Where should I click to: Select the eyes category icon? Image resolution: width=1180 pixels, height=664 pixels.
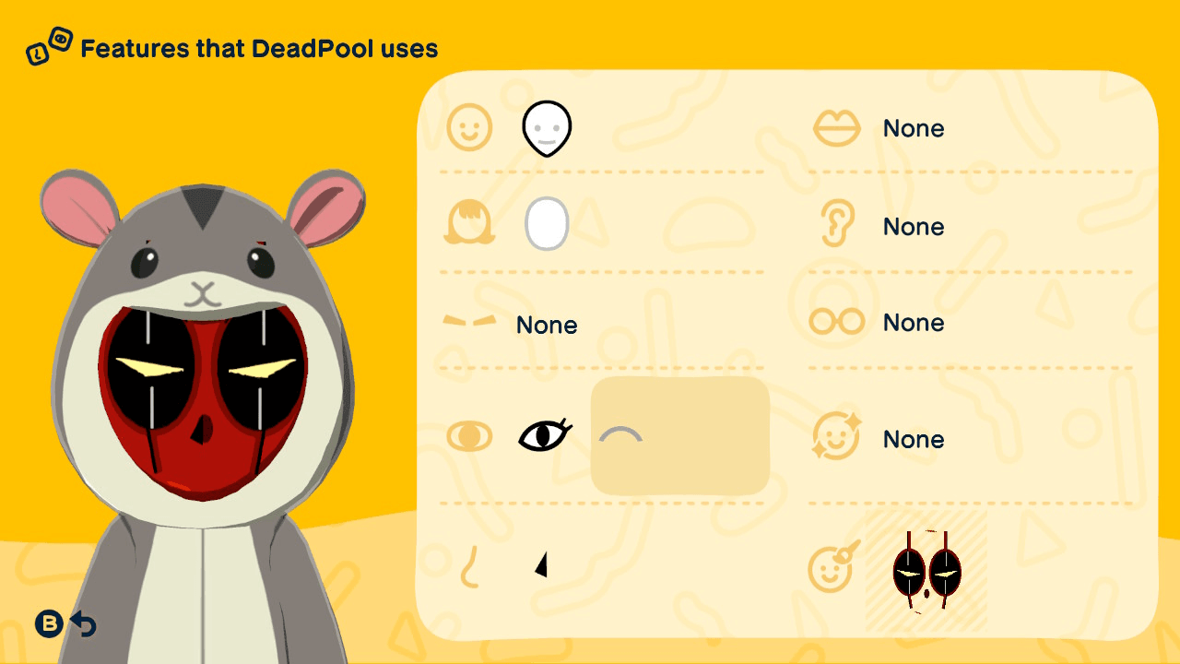coord(470,435)
